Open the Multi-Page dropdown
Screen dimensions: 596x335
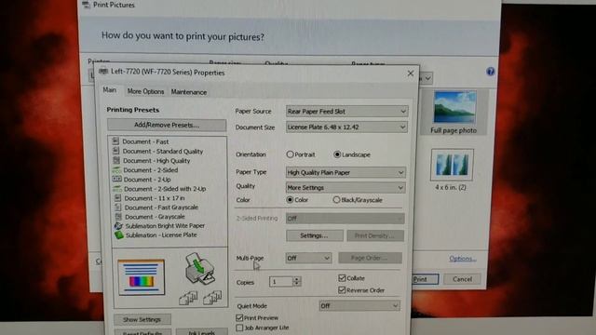[308, 258]
